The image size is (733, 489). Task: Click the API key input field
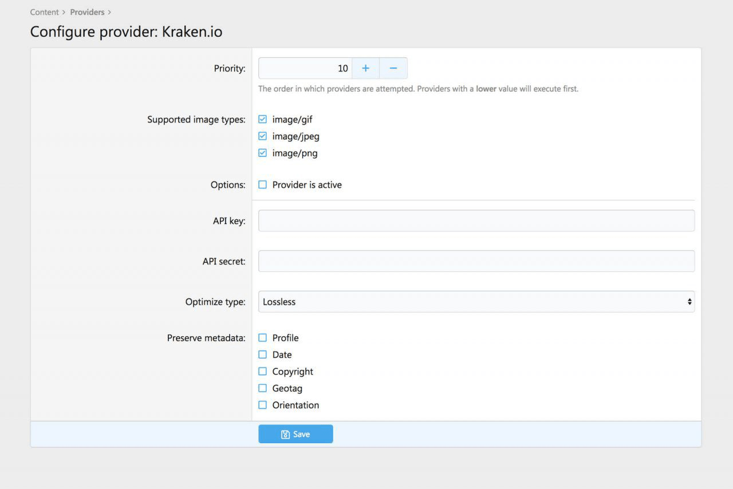(476, 221)
